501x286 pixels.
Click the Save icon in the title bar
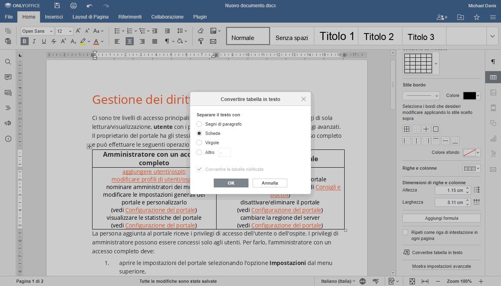(x=57, y=6)
